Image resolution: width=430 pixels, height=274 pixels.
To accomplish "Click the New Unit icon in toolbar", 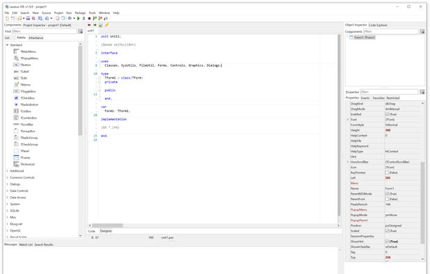I will coord(7,18).
